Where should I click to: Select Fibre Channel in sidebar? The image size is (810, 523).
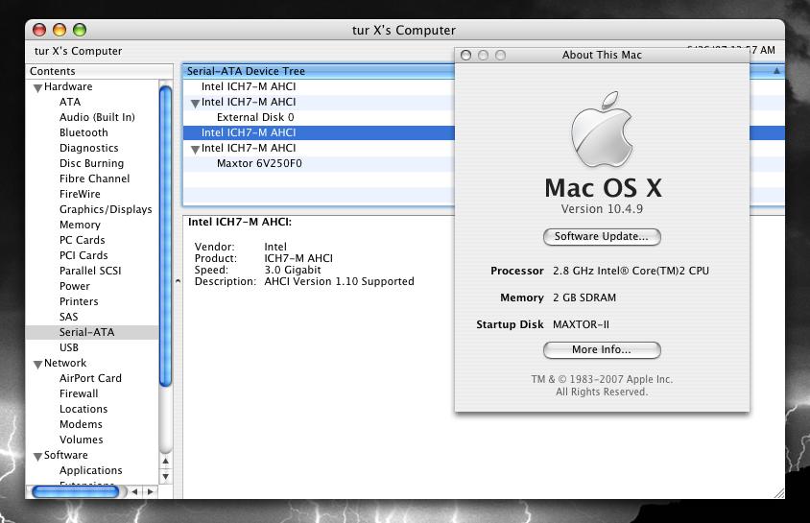click(95, 178)
